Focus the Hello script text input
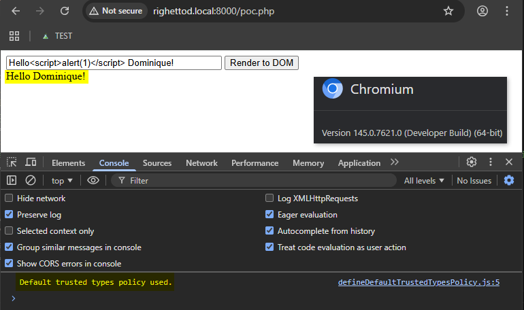The height and width of the screenshot is (310, 524). pyautogui.click(x=114, y=63)
